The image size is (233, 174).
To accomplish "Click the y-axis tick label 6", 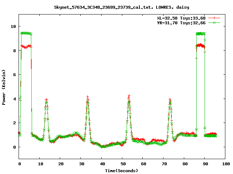I will tap(15, 75).
